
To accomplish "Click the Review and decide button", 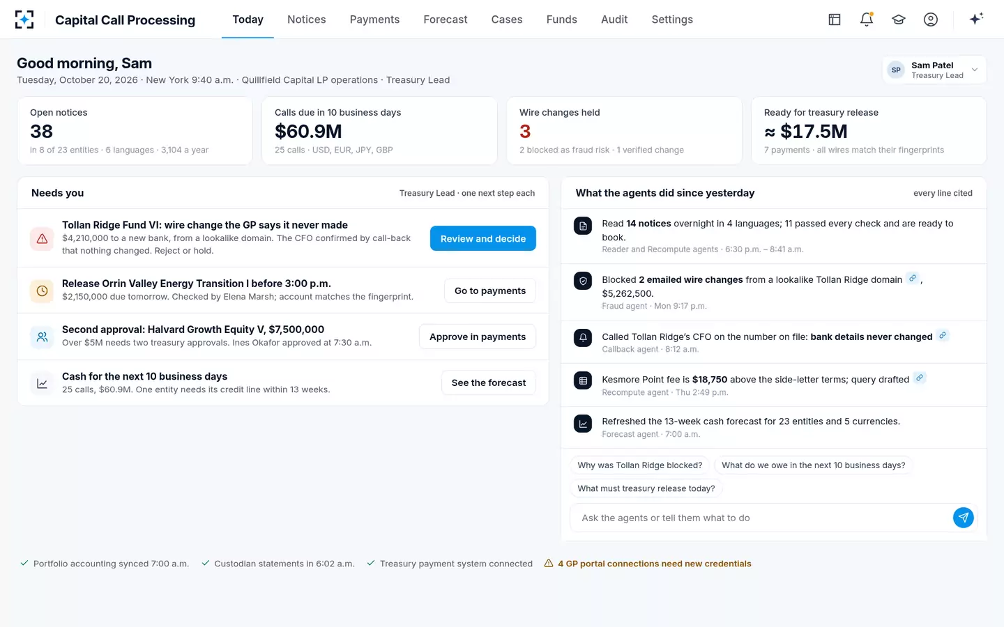I will point(483,238).
